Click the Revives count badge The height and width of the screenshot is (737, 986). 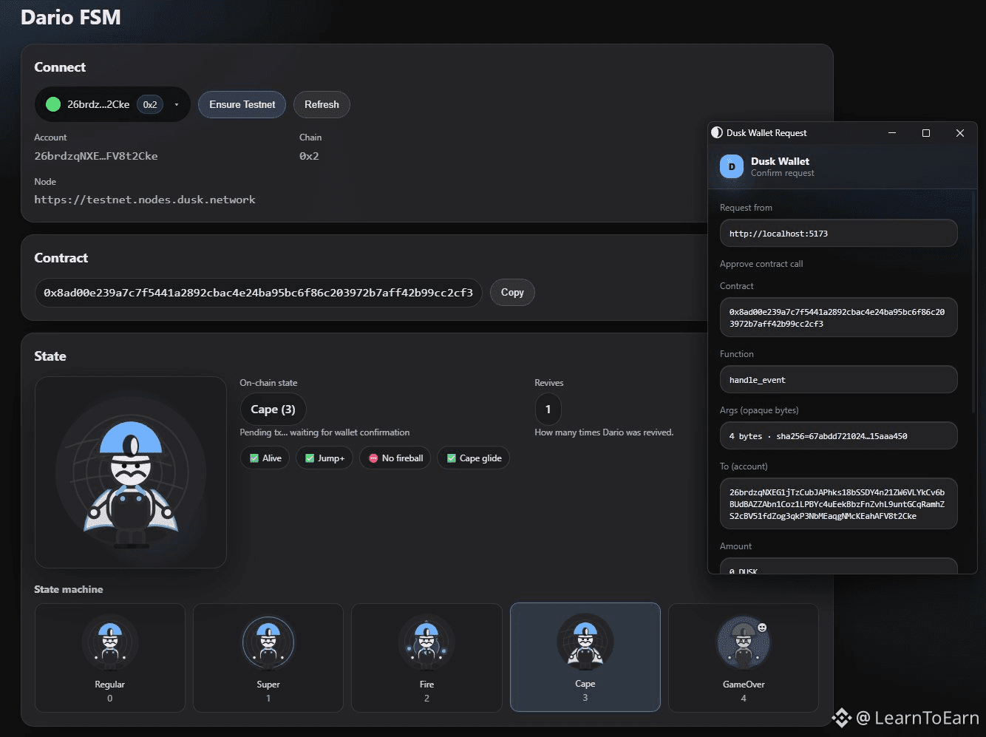pos(548,409)
